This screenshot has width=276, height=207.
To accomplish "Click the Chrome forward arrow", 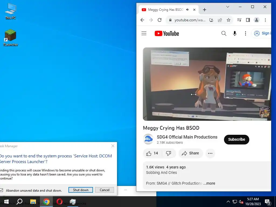I will coord(151,20).
